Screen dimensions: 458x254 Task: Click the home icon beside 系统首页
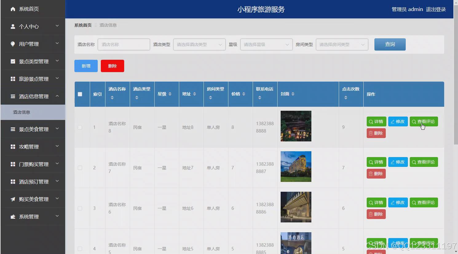pos(13,9)
